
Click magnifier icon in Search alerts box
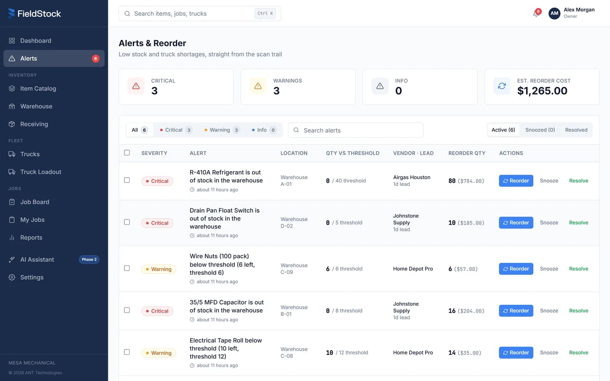pyautogui.click(x=296, y=130)
